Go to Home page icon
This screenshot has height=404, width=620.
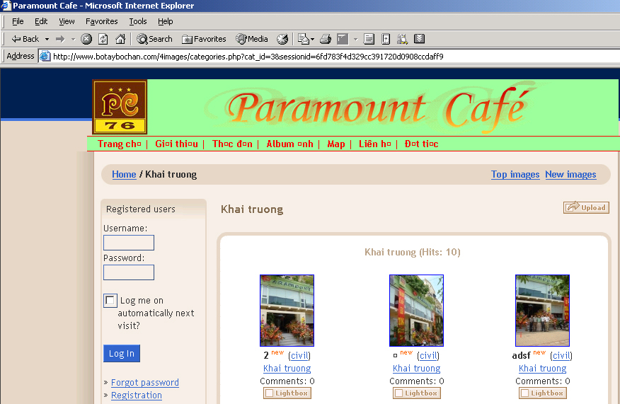click(x=120, y=39)
